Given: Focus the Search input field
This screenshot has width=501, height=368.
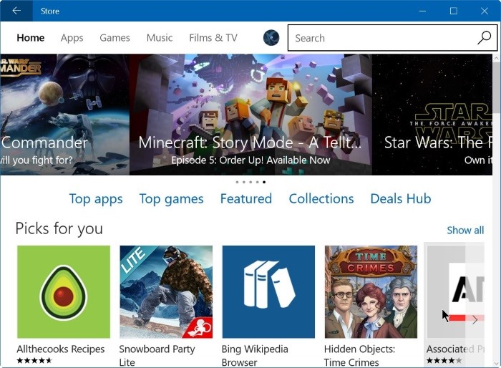Looking at the screenshot, I should (x=392, y=38).
